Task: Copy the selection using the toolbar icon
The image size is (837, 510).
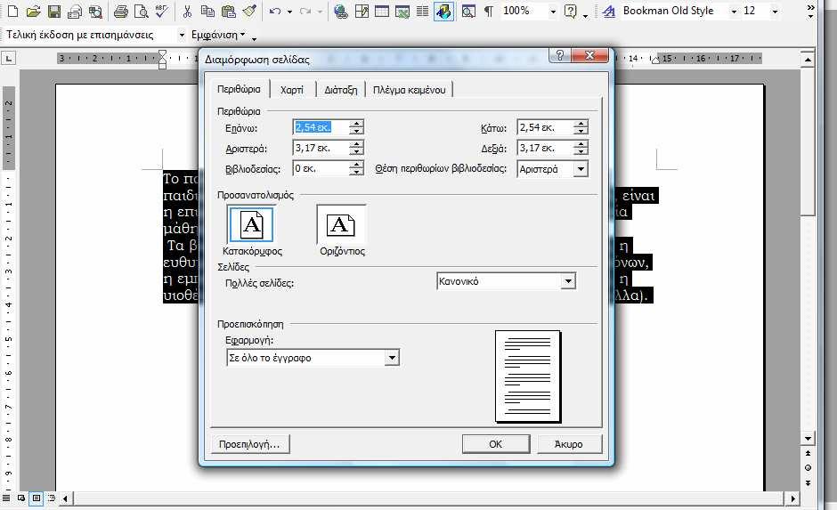Action: (x=207, y=12)
